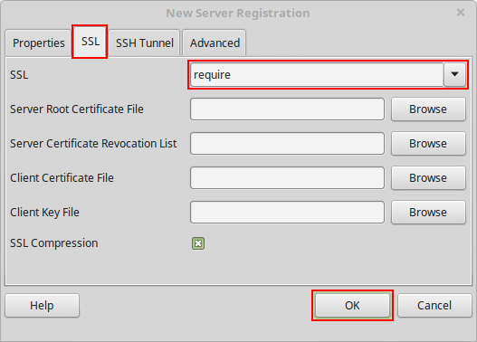
Task: Switch to the Properties tab
Action: 38,43
